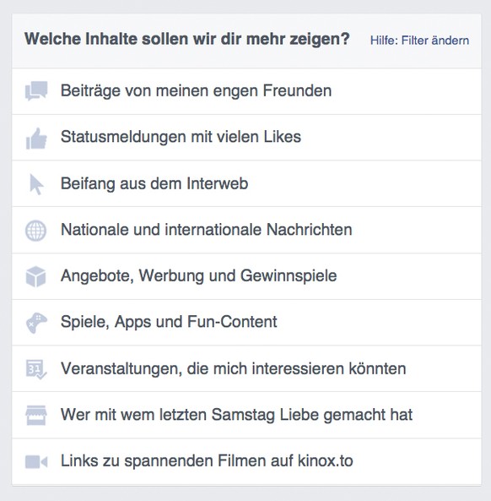The height and width of the screenshot is (501, 491).
Task: Choose 'Nationale und internationale Nachrichten'
Action: 246,230
